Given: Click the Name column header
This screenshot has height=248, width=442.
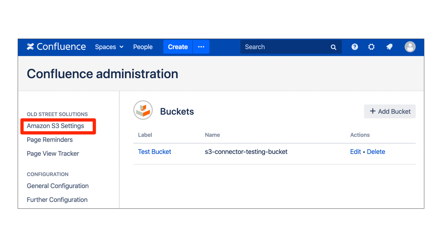Looking at the screenshot, I should coord(212,135).
